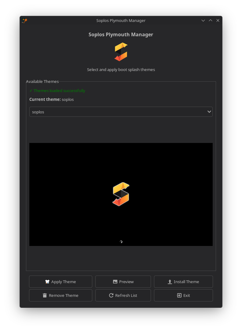Click the trash icon on Remove Theme

(x=45, y=295)
